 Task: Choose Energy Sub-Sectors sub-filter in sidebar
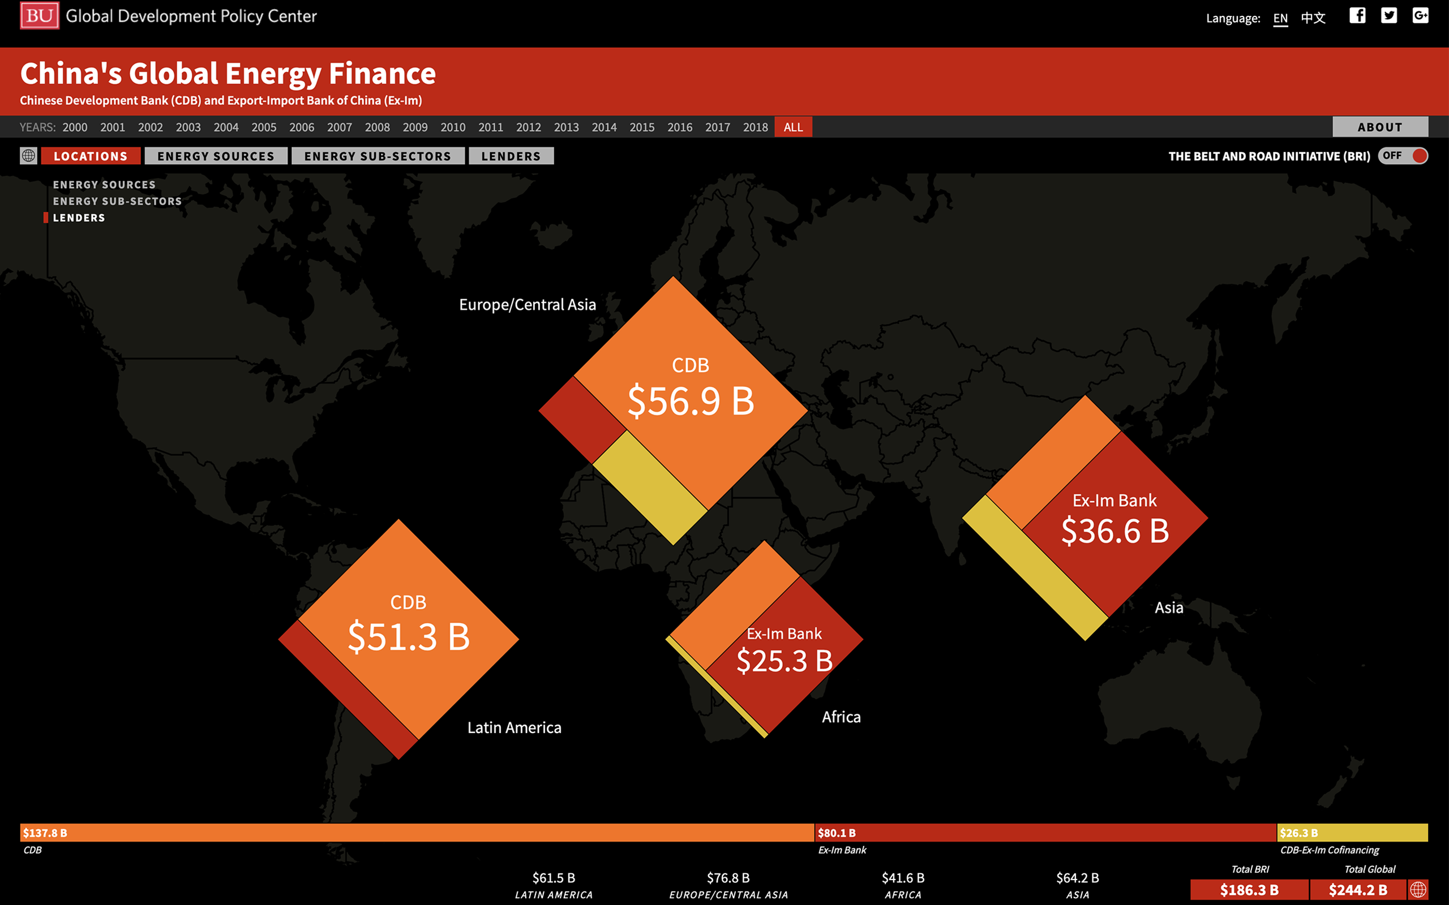[x=117, y=201]
